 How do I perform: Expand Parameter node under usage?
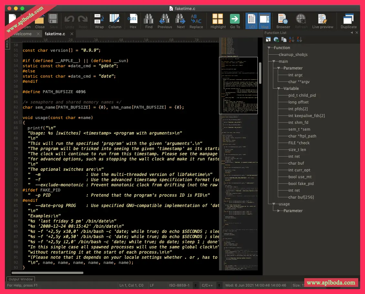[x=279, y=211]
